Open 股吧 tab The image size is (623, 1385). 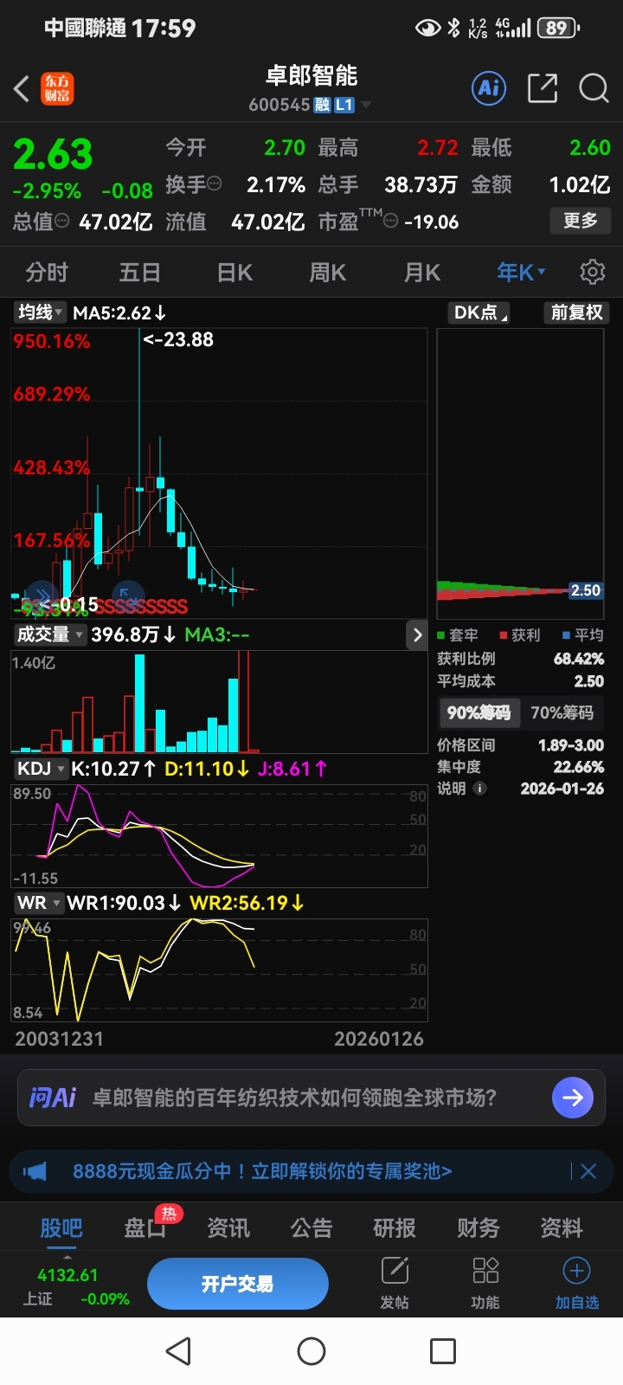(61, 1227)
